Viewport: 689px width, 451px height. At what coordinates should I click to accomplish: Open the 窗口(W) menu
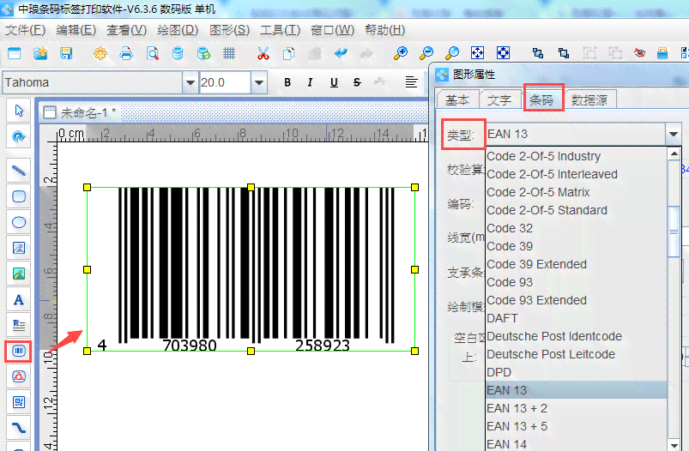click(332, 30)
